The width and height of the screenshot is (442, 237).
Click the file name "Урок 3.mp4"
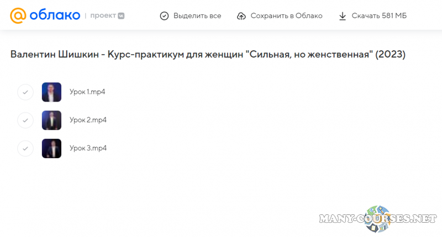(88, 148)
